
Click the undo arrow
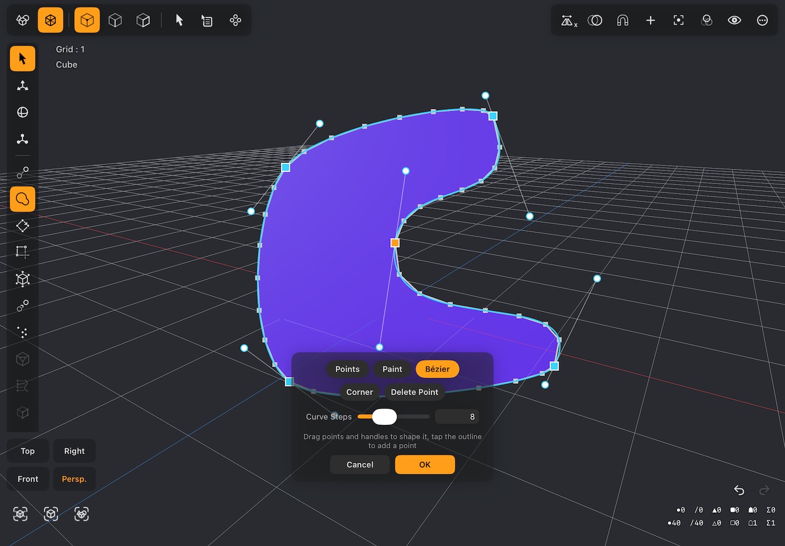click(739, 490)
